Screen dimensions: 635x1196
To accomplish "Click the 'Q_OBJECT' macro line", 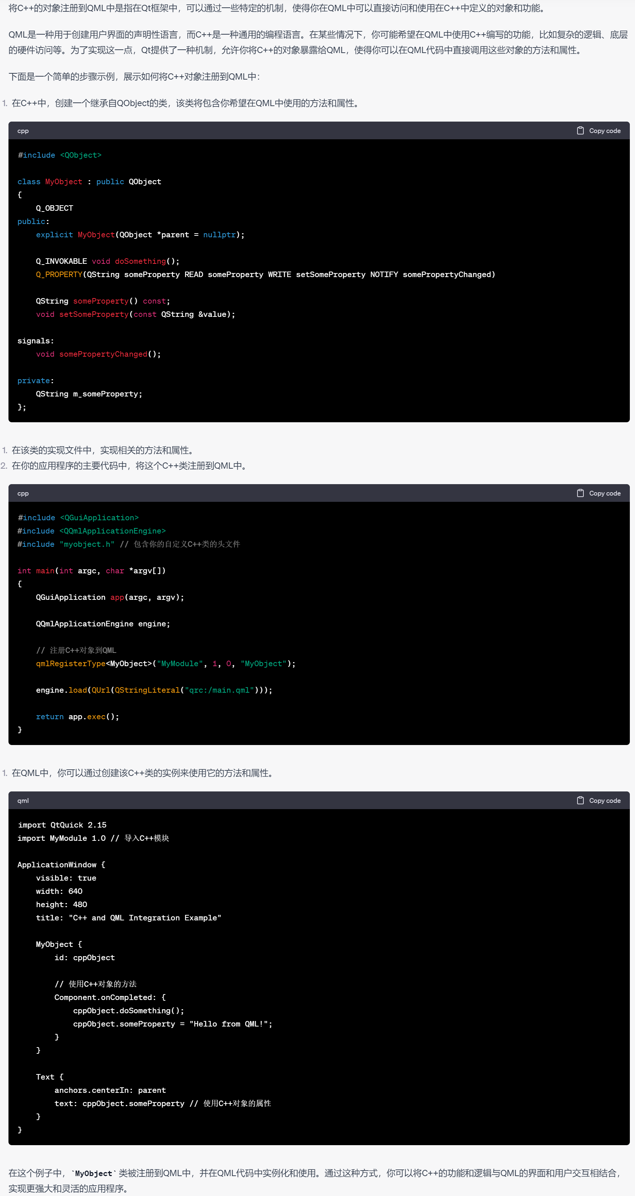I will 54,208.
